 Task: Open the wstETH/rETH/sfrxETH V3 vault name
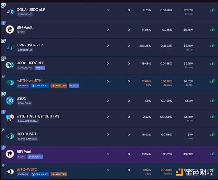(38, 116)
